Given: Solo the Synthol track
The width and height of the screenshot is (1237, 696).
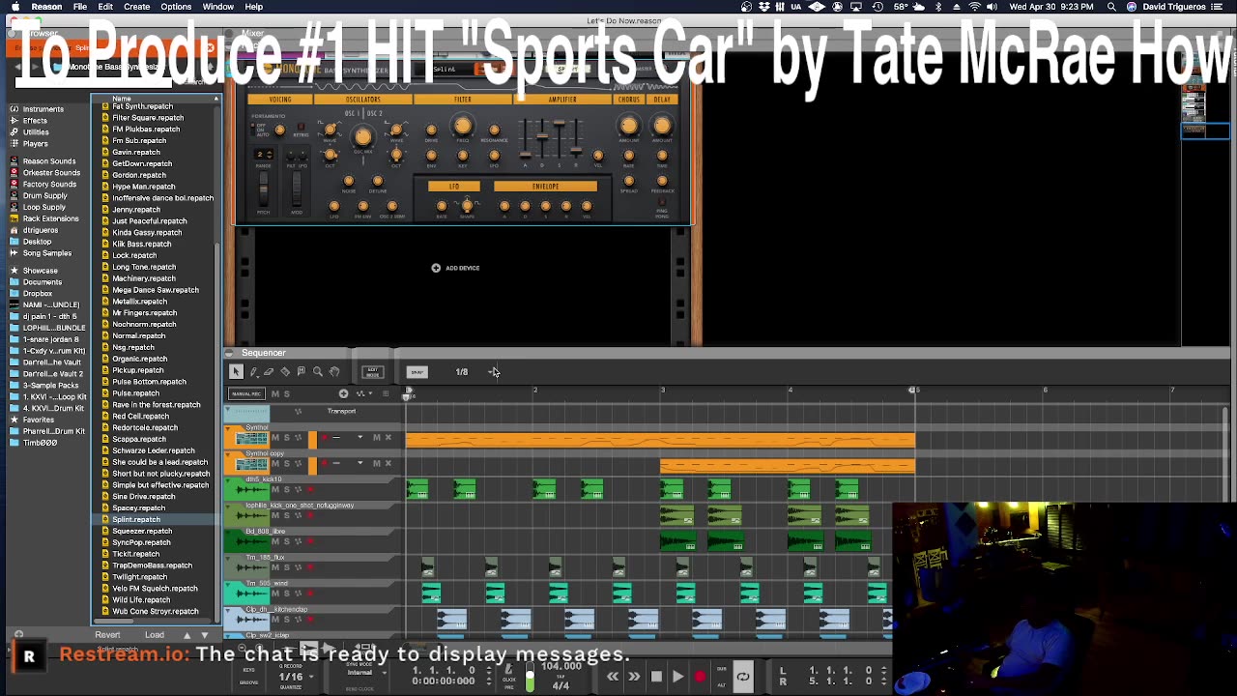Looking at the screenshot, I should point(286,438).
